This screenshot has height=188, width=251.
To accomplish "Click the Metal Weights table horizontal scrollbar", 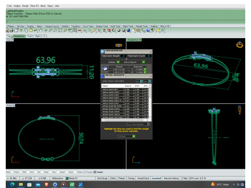I will pos(125,120).
